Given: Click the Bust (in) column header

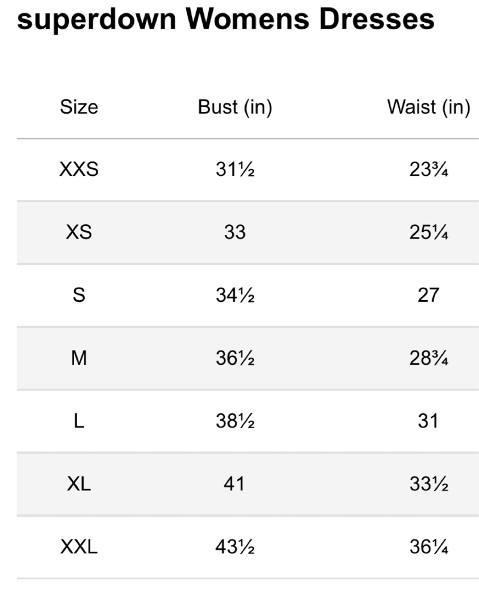Looking at the screenshot, I should 235,107.
